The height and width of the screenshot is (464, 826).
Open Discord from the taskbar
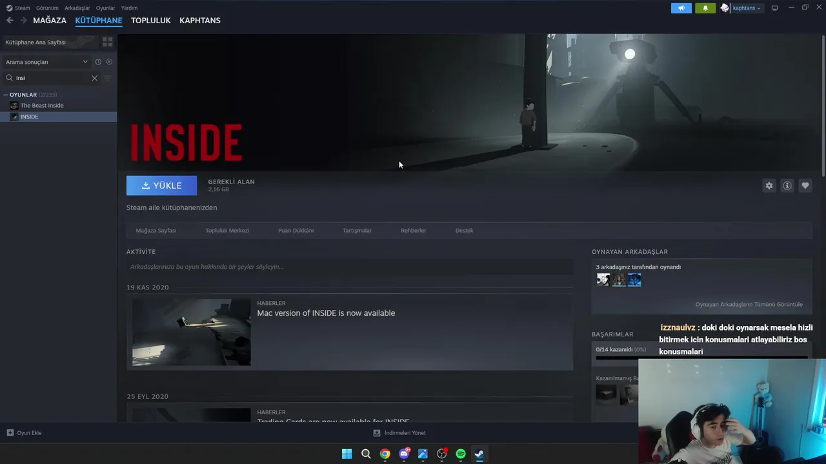click(x=404, y=454)
